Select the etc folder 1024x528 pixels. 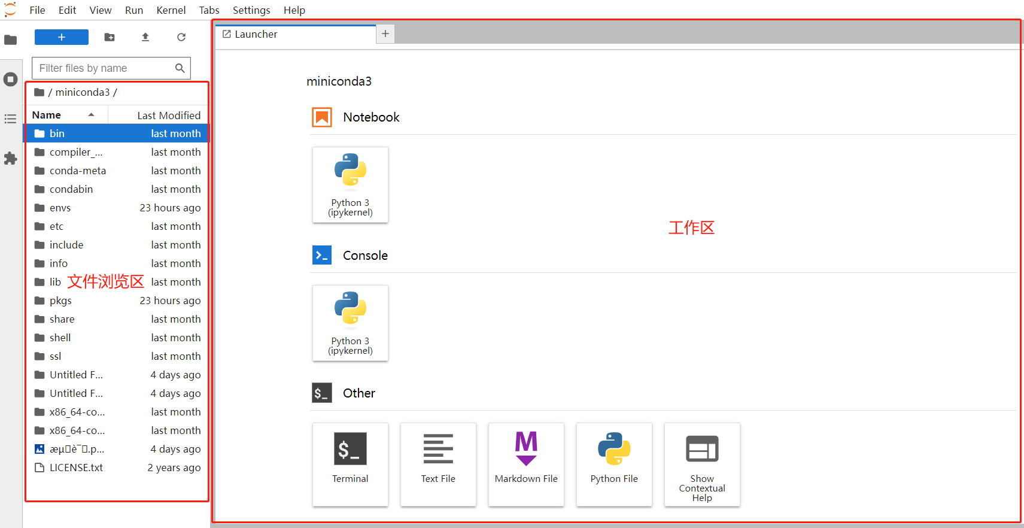tap(117, 226)
